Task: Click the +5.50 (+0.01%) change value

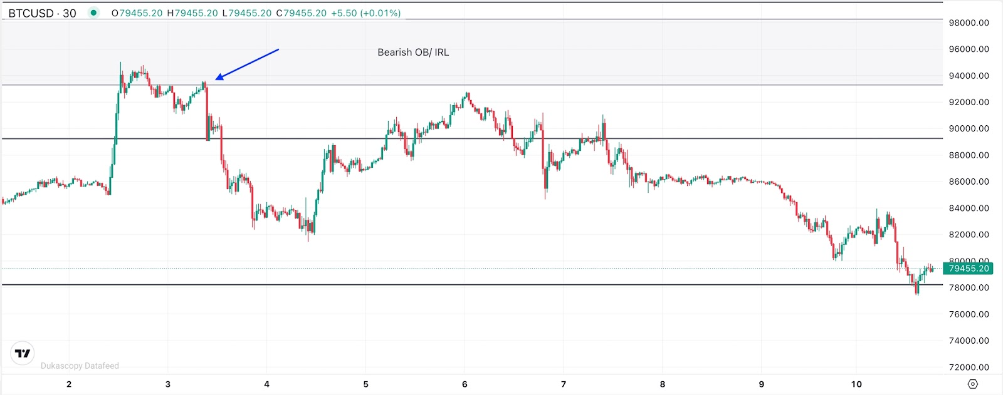Action: point(365,13)
